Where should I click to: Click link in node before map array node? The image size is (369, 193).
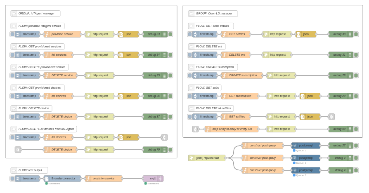click(195, 129)
